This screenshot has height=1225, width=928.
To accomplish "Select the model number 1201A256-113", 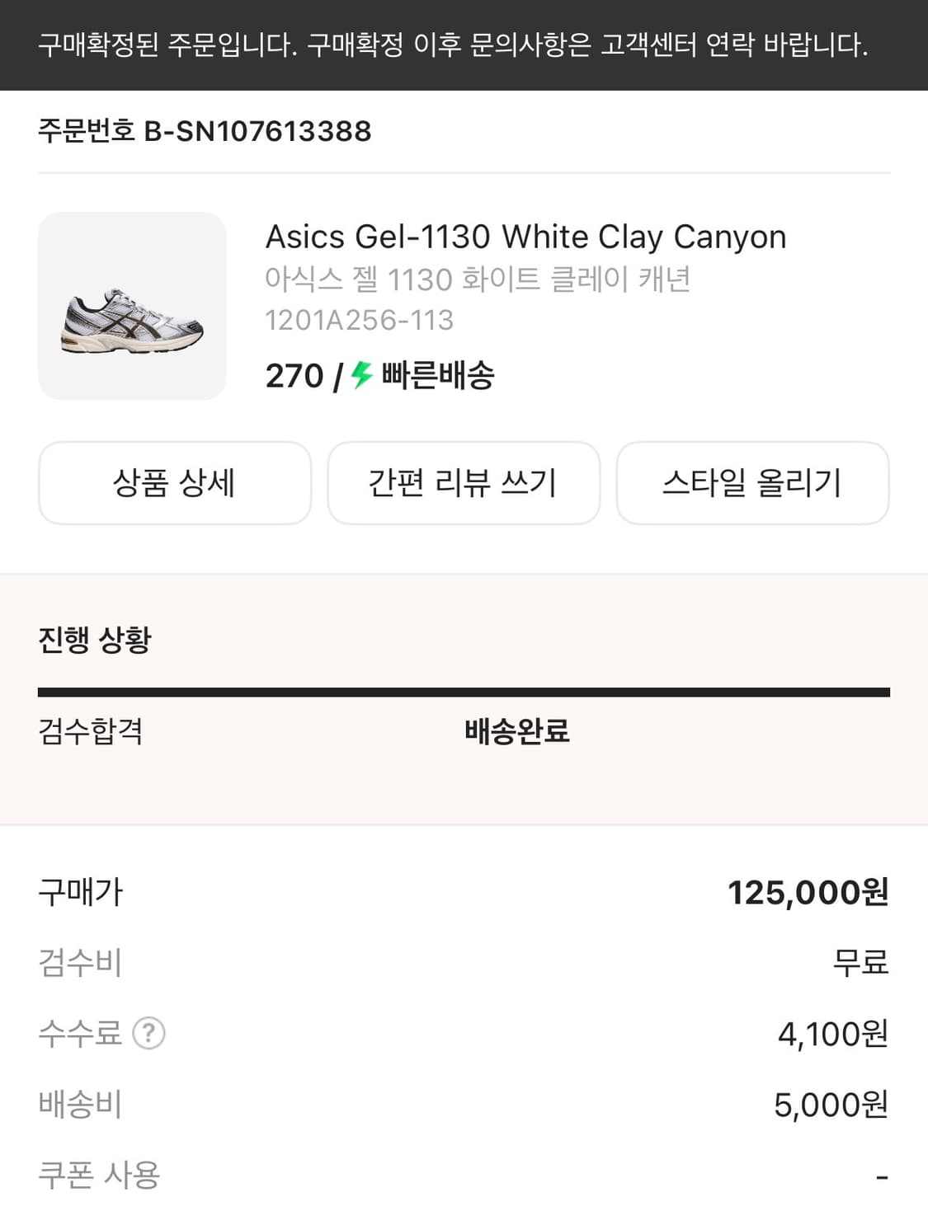I will tap(359, 320).
